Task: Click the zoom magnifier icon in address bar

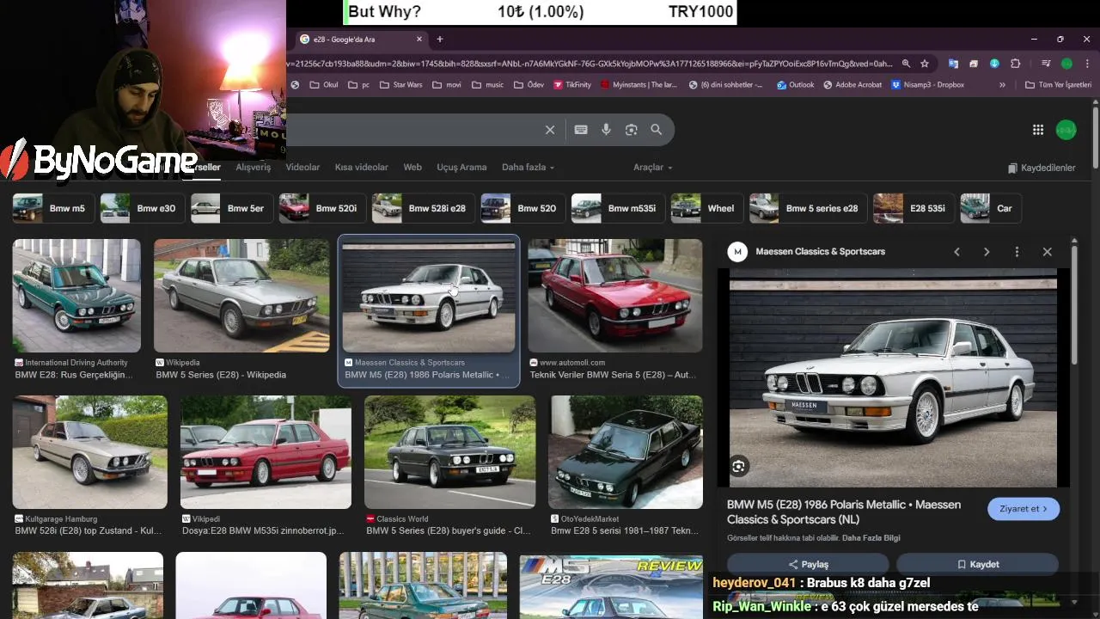Action: click(906, 64)
